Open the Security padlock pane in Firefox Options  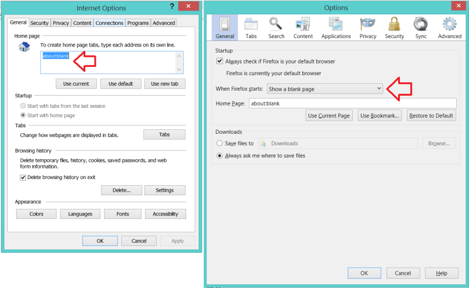click(x=394, y=28)
